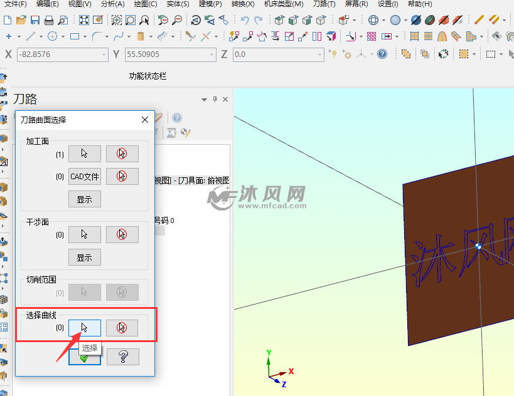Select the fillet arc tool icon

pos(97,36)
